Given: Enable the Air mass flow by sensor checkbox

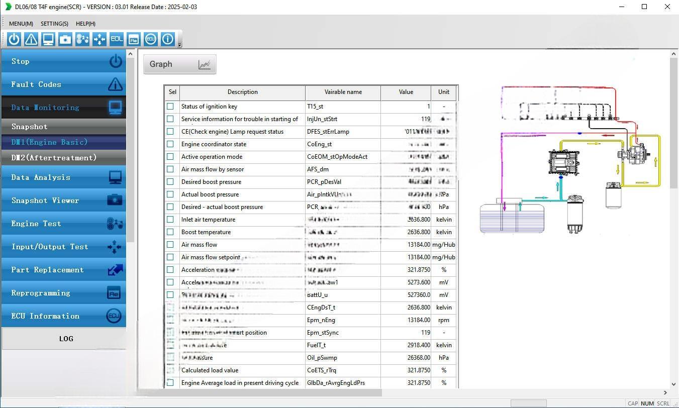Looking at the screenshot, I should click(170, 169).
